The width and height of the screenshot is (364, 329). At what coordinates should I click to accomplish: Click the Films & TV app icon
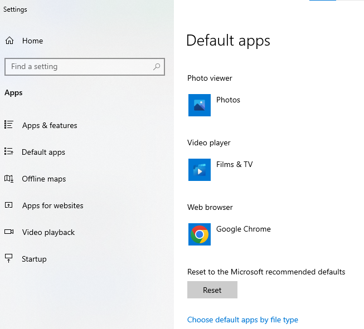(200, 170)
